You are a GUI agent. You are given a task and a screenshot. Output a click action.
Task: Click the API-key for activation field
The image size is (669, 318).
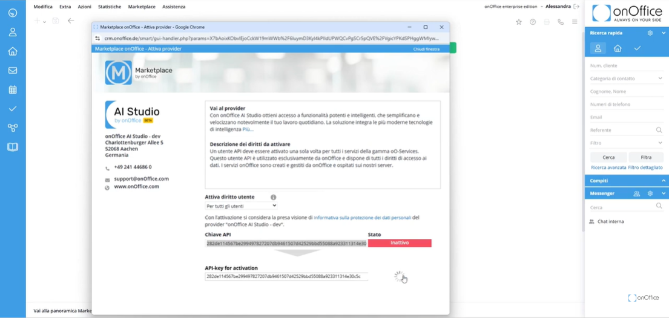(x=286, y=277)
